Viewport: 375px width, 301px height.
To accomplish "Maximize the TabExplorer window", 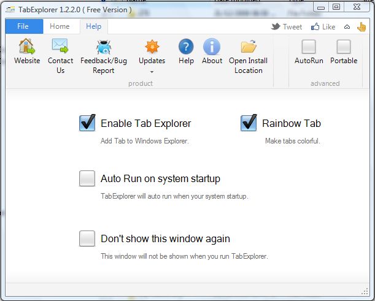I will point(336,7).
